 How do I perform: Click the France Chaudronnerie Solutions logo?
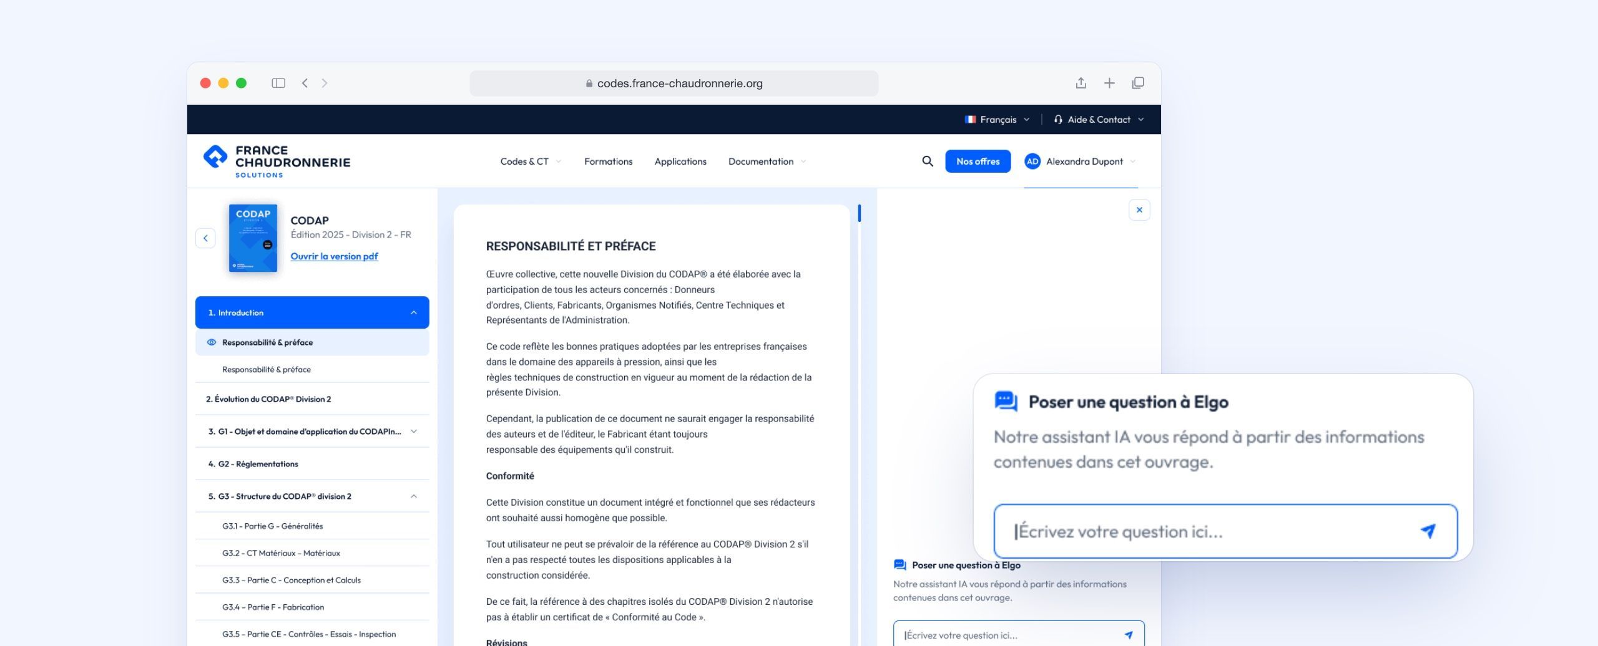click(277, 161)
